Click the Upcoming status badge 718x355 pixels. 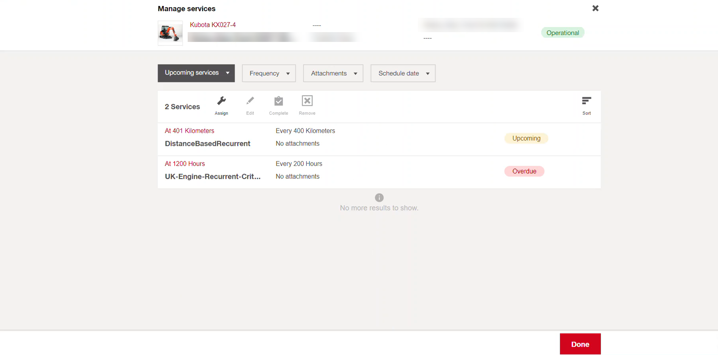point(526,138)
